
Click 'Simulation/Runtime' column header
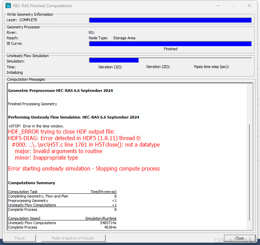click(x=101, y=218)
